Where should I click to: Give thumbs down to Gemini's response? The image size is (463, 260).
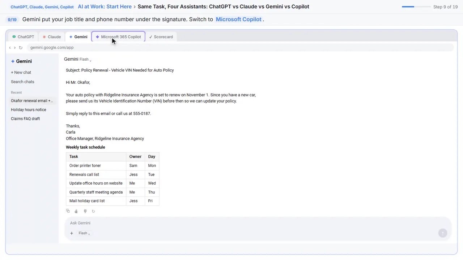click(x=85, y=211)
